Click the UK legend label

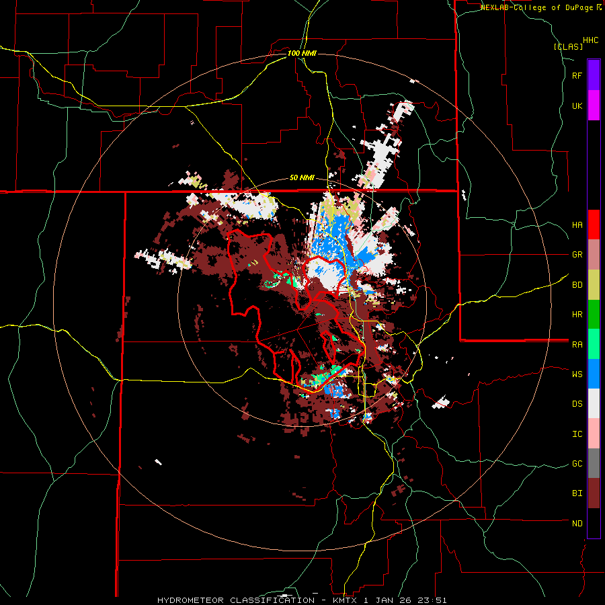577,106
